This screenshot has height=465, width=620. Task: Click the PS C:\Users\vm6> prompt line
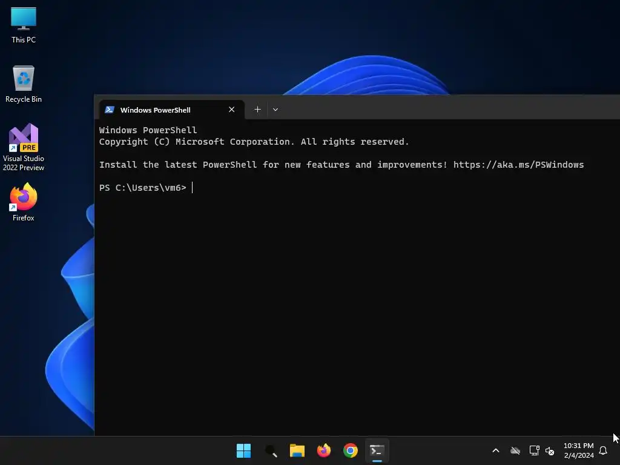click(x=143, y=188)
